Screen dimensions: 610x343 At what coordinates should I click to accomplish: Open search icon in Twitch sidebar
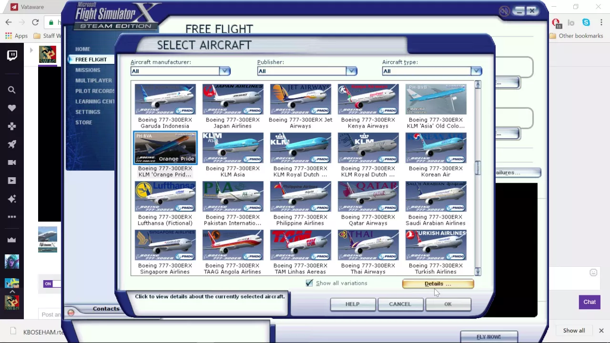12,90
